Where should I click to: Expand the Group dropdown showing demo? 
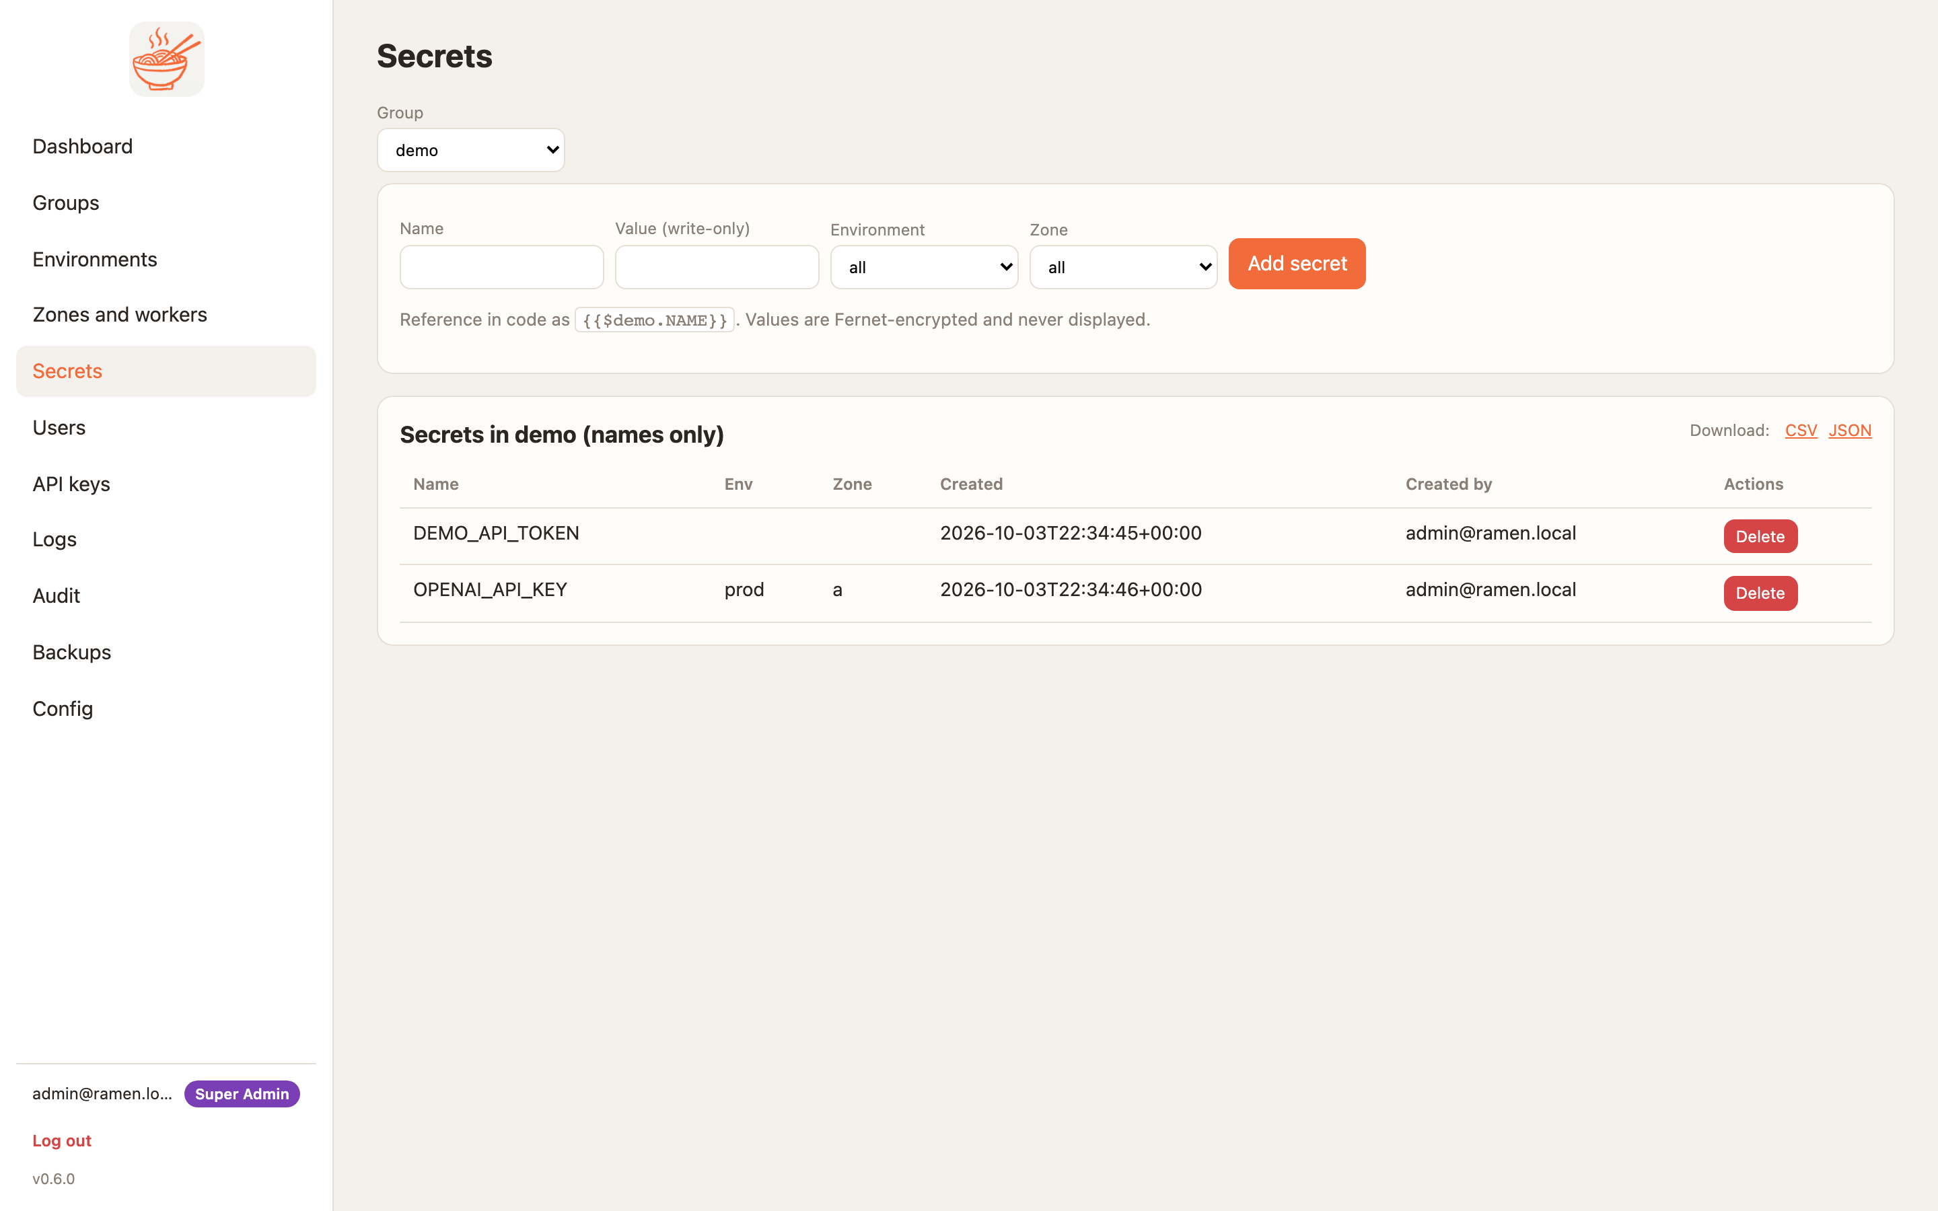pos(471,150)
